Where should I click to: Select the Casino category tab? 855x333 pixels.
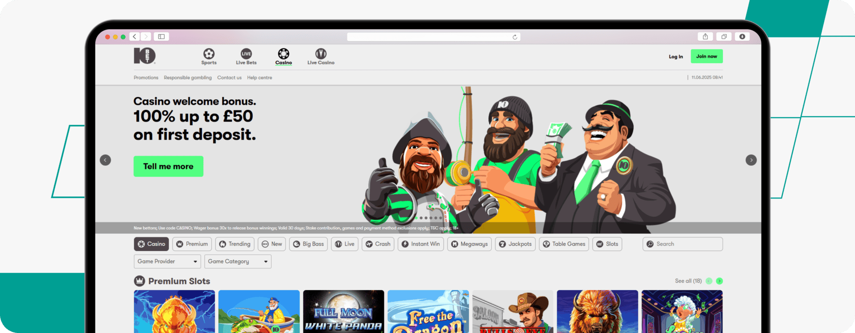pyautogui.click(x=152, y=244)
